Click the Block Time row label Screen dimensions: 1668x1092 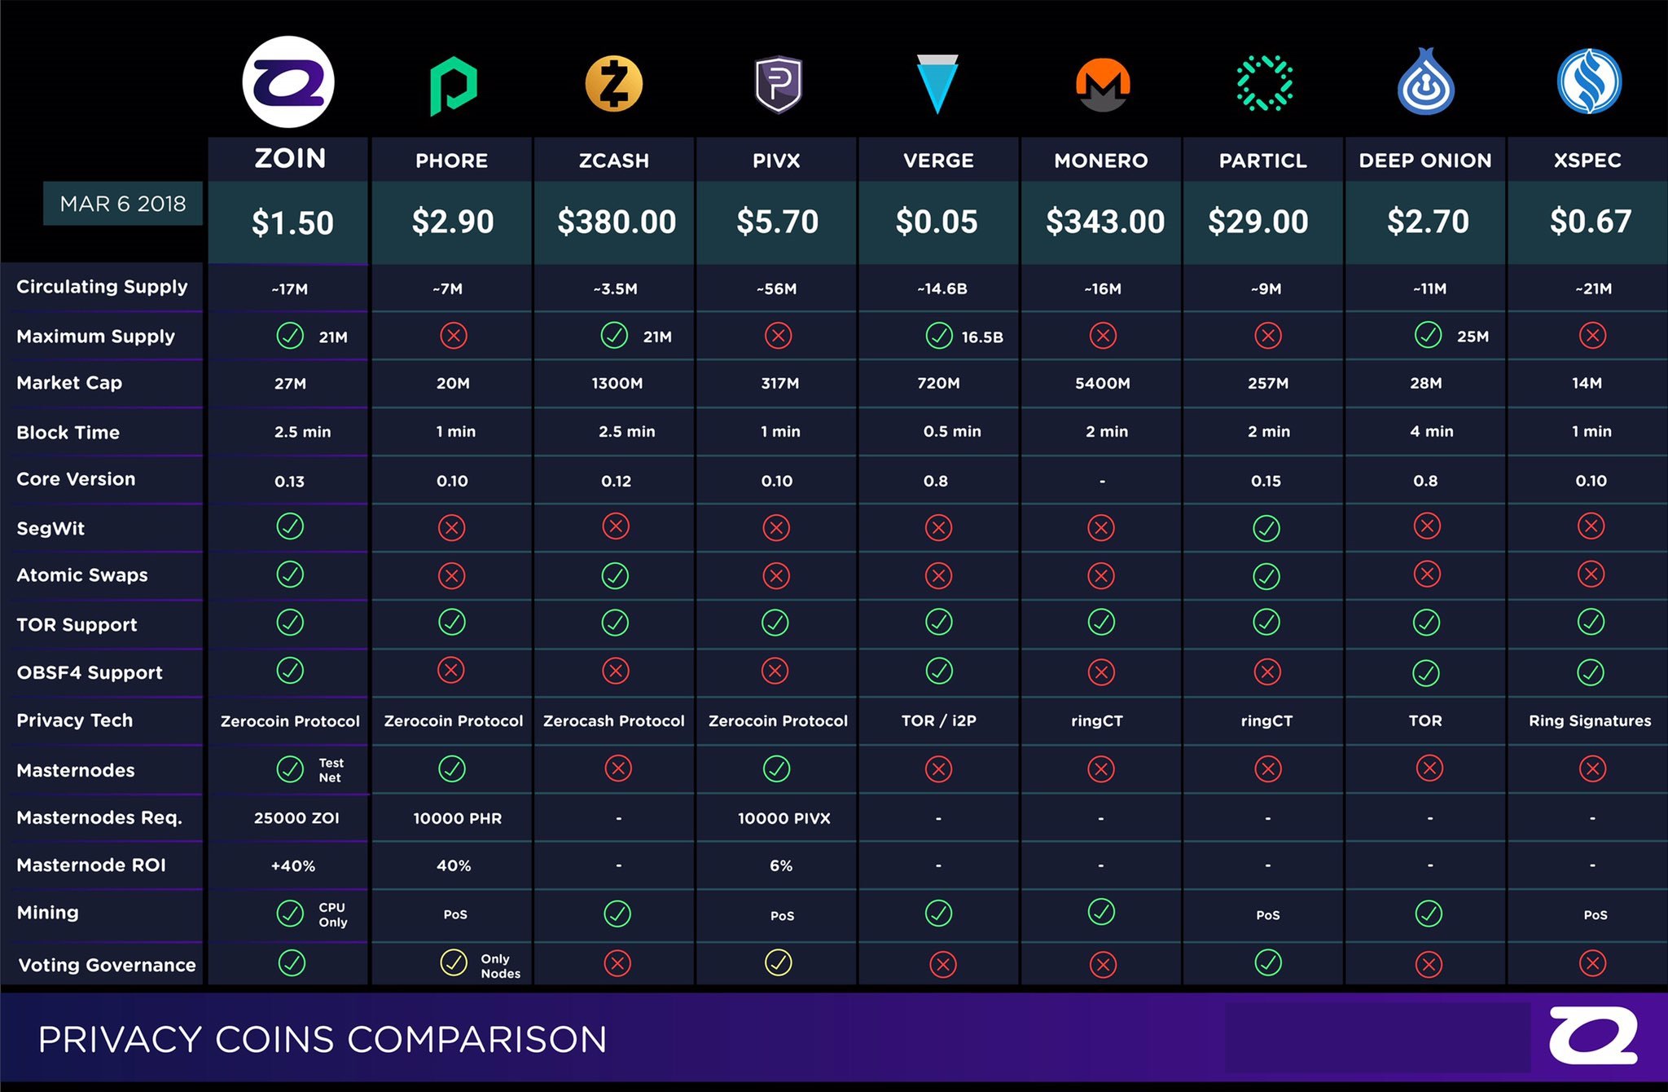[x=68, y=433]
